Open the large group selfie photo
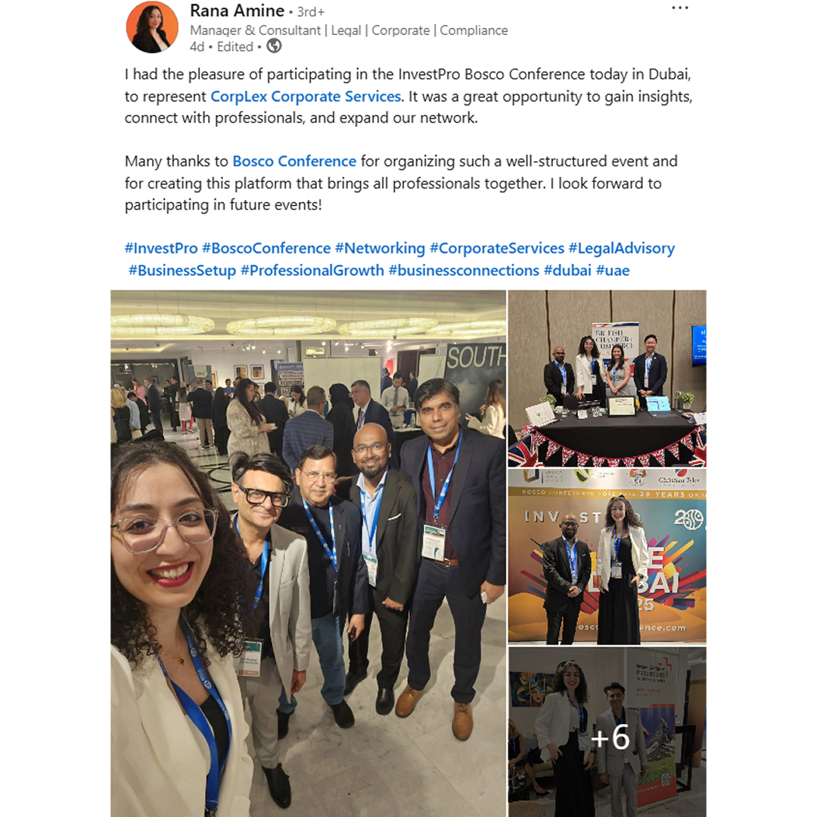Image resolution: width=817 pixels, height=817 pixels. pyautogui.click(x=308, y=553)
